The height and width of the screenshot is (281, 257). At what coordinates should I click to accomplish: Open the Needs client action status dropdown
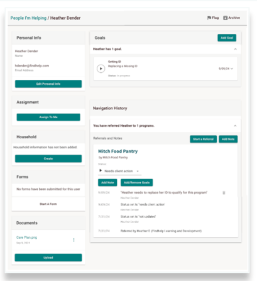pos(120,171)
